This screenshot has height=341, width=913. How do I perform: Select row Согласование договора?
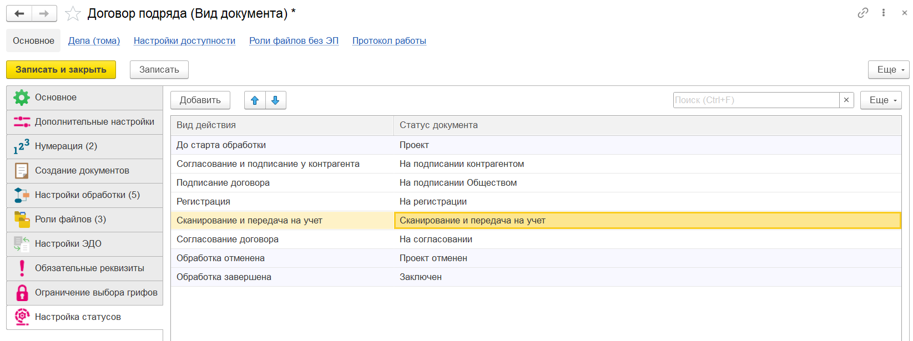click(x=536, y=240)
